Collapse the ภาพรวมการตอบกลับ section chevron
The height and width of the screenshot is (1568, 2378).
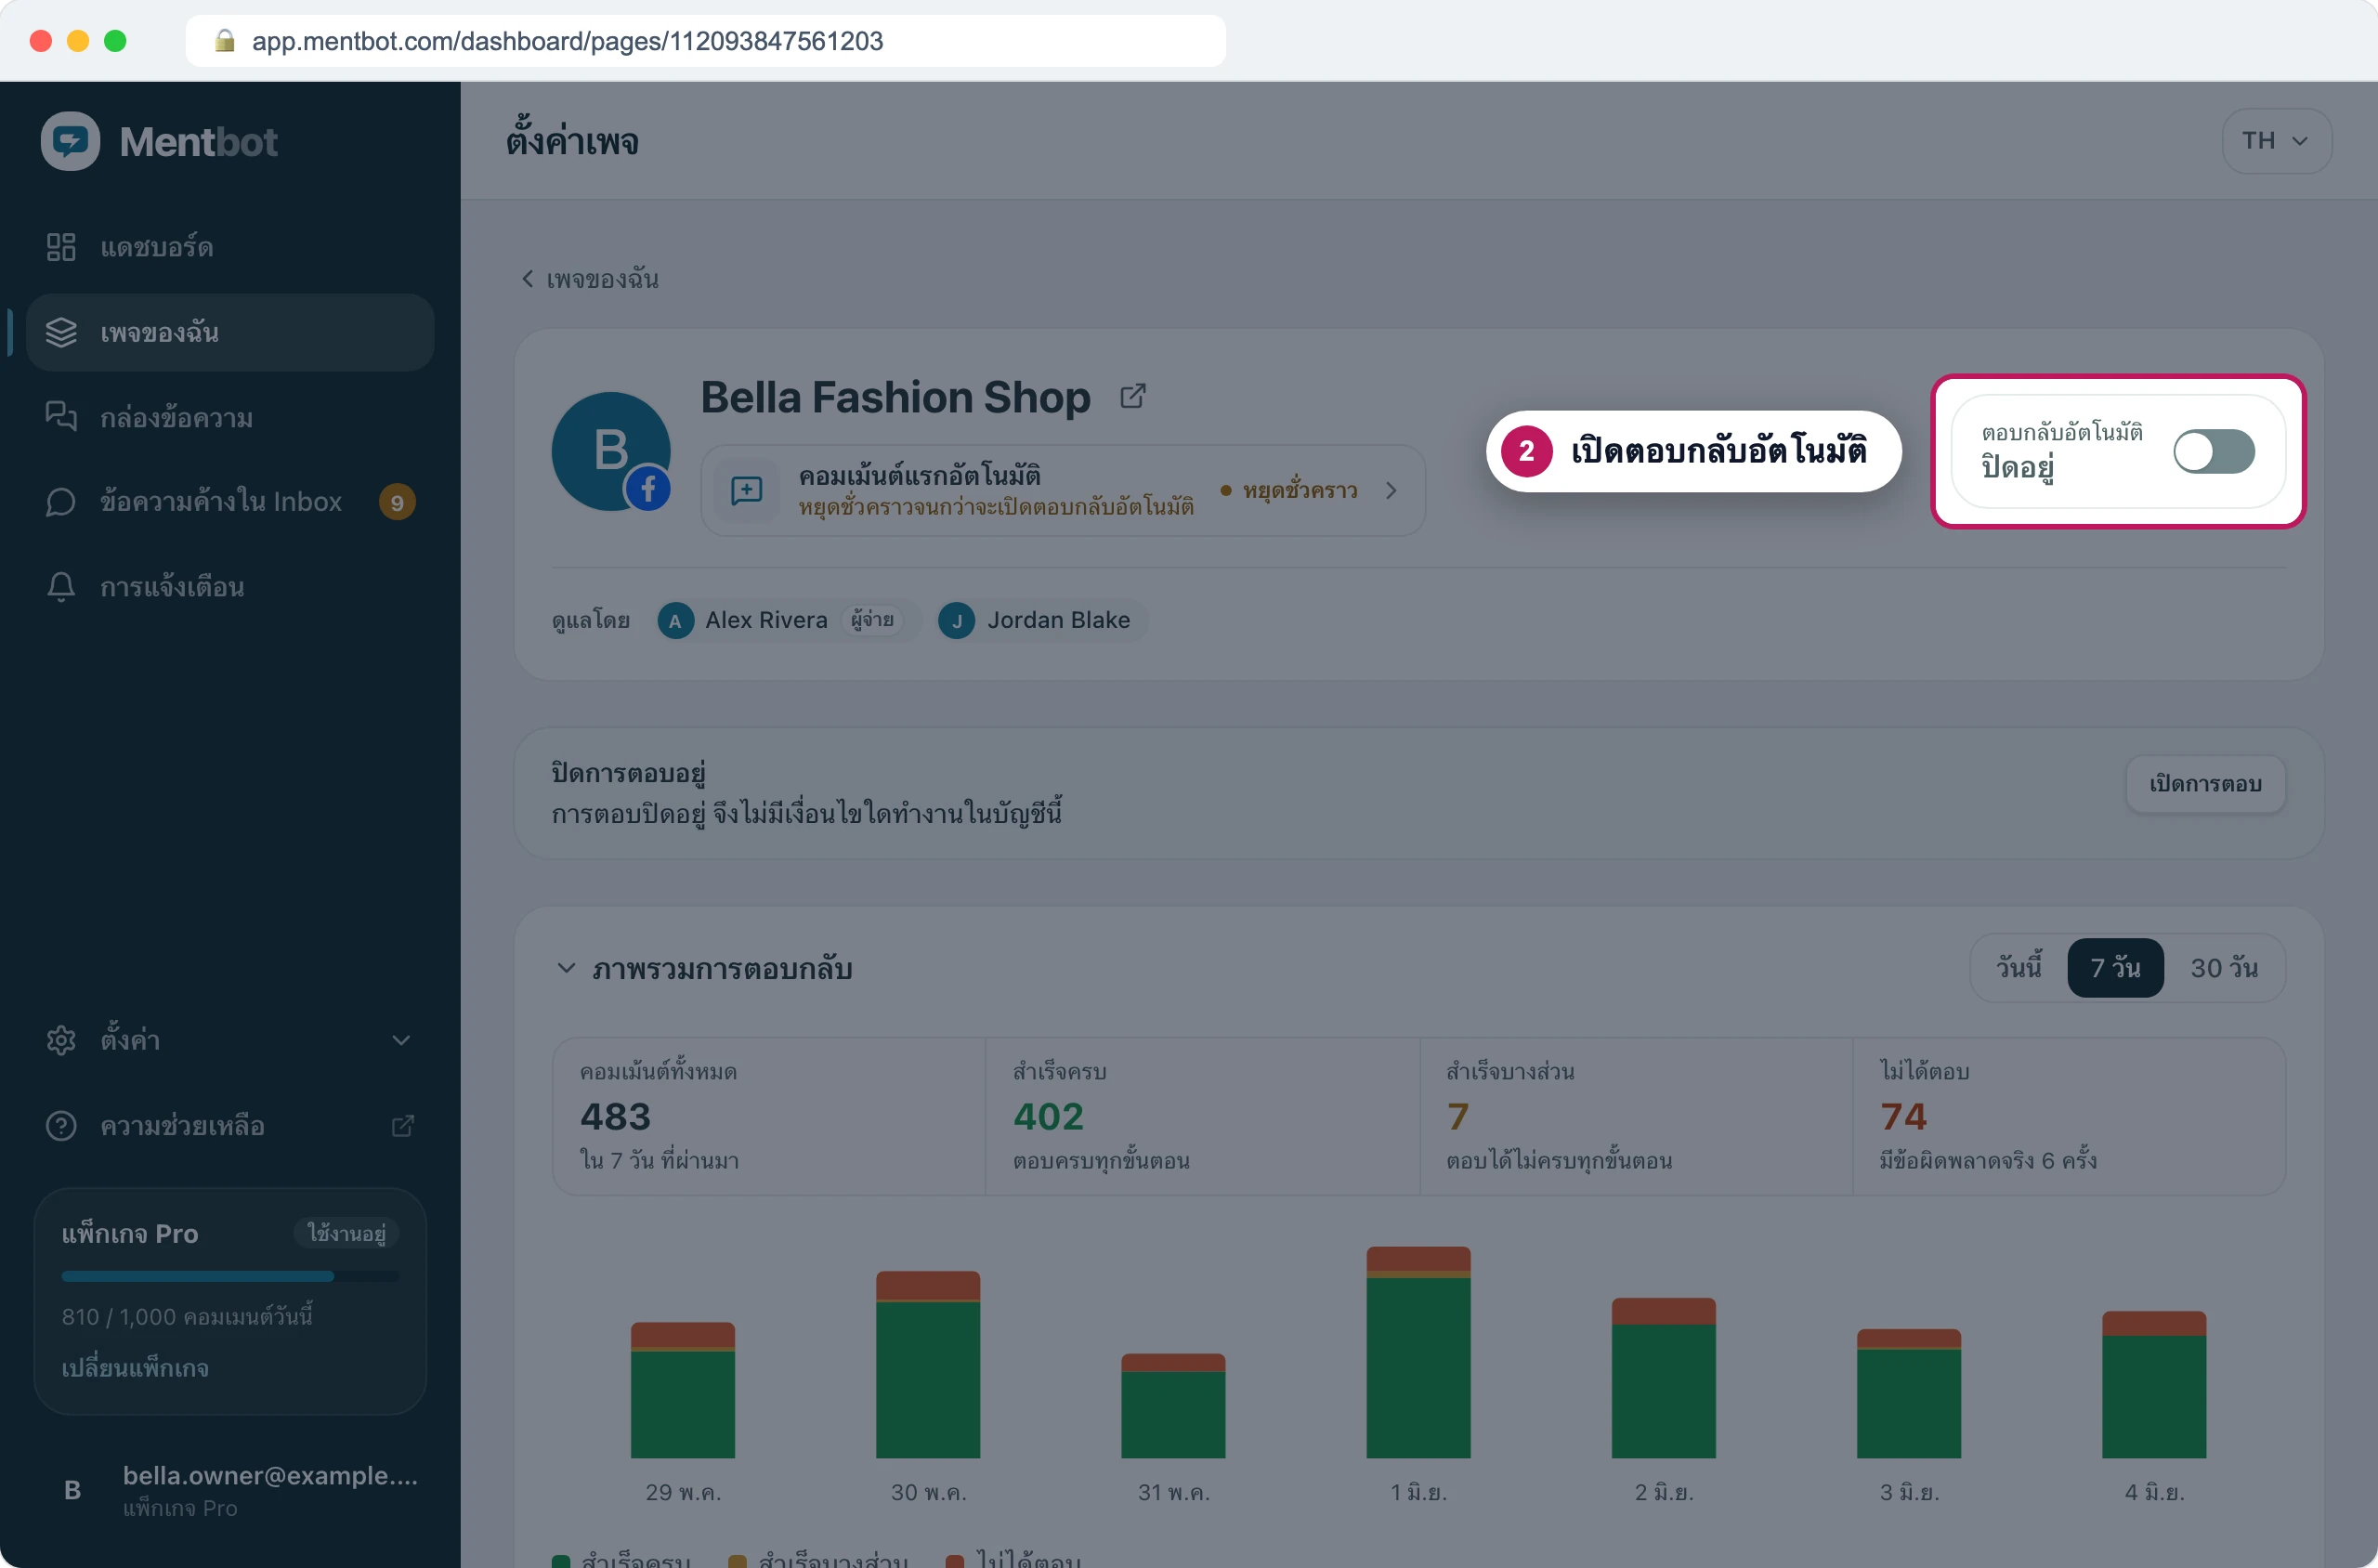(566, 968)
